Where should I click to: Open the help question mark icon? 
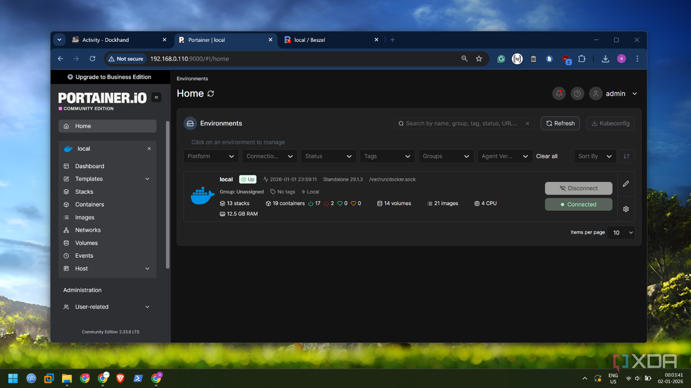[577, 94]
